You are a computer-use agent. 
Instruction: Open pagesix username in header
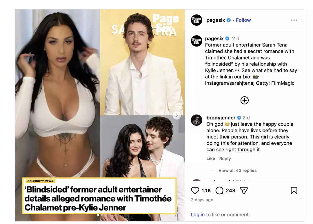pos(216,20)
